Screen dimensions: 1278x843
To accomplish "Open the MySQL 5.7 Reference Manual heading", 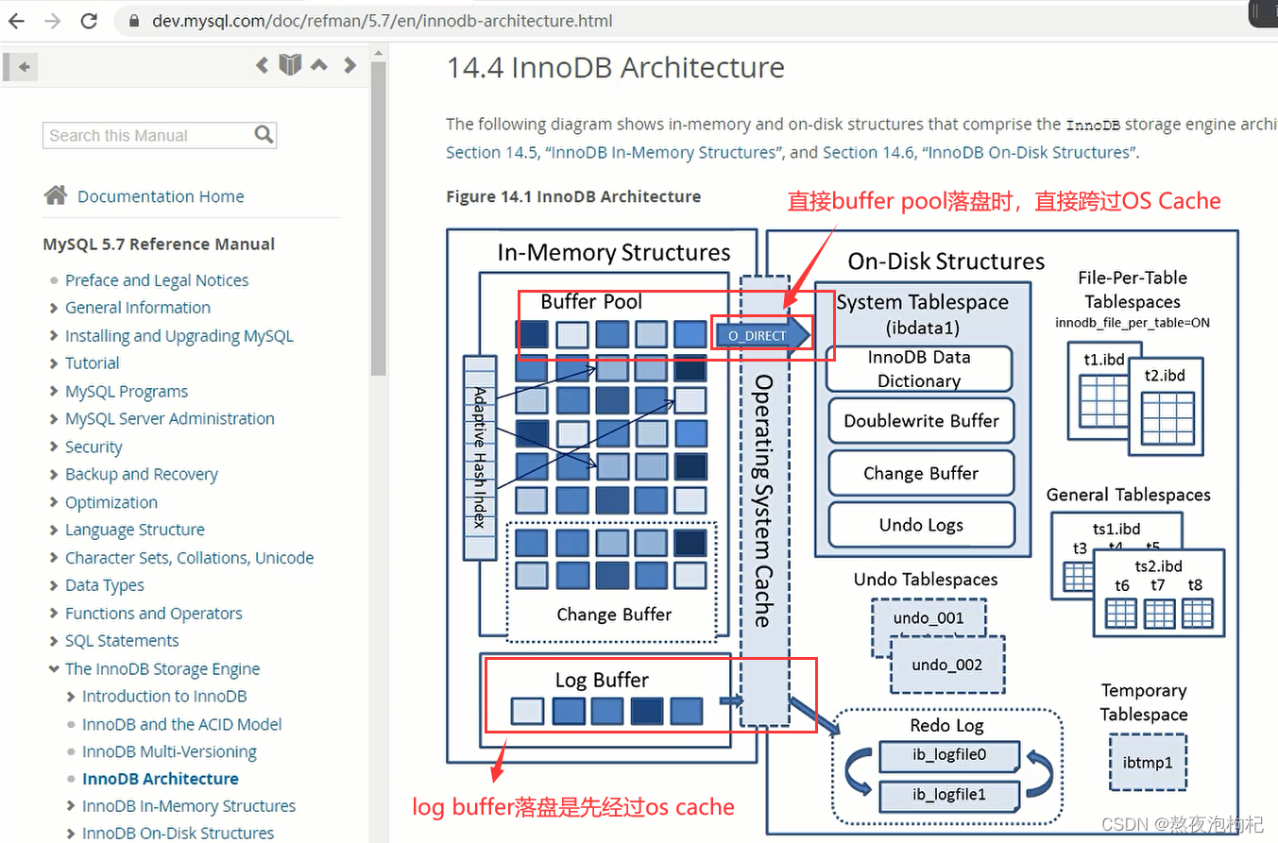I will click(159, 244).
